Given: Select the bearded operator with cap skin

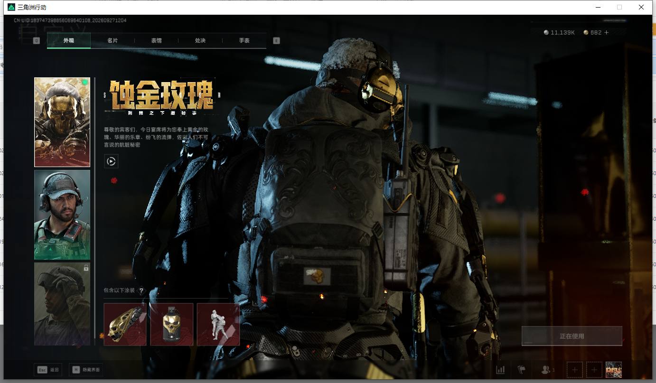Looking at the screenshot, I should (62, 215).
